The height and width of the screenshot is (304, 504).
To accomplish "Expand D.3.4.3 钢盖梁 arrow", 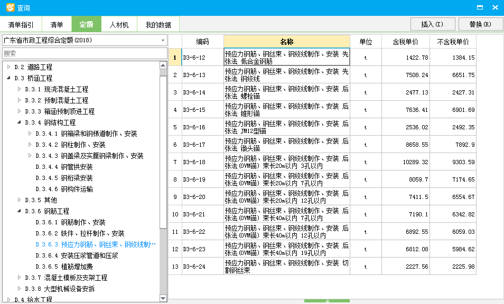I will (x=30, y=155).
